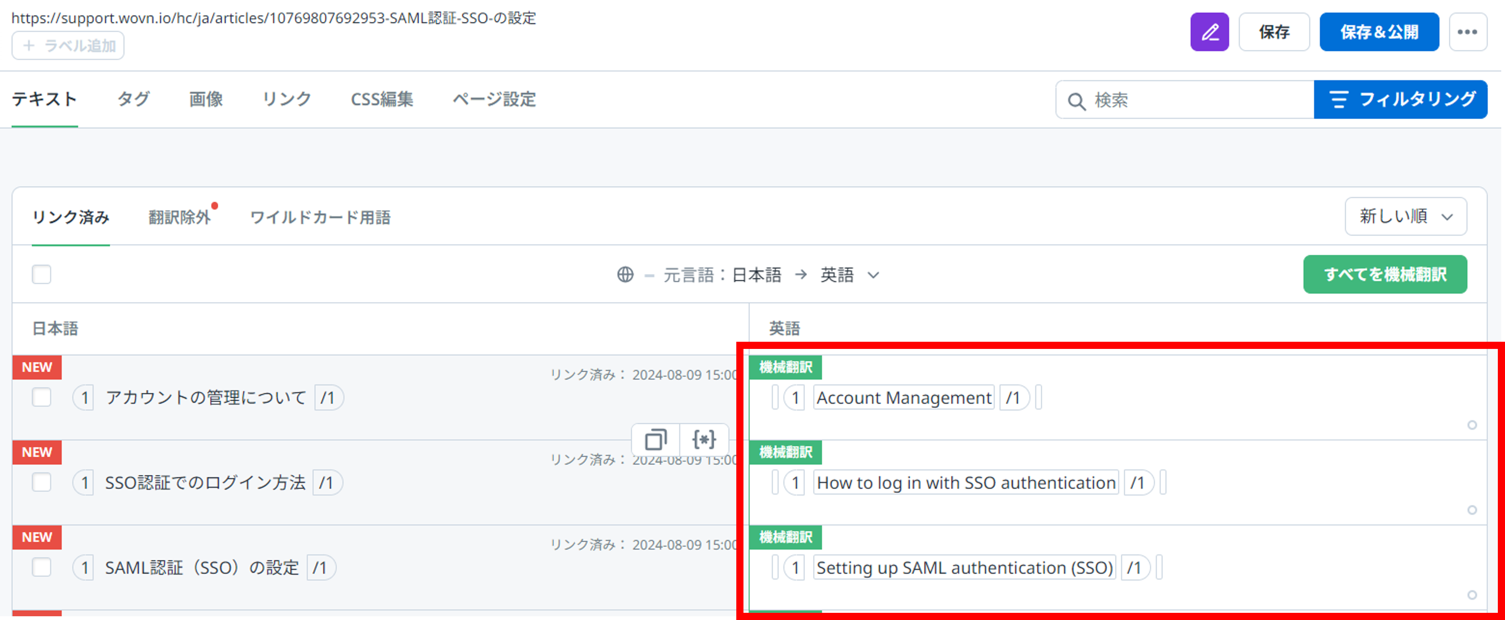Click the すべてを機械翻訳 button
The image size is (1505, 620).
[x=1385, y=274]
